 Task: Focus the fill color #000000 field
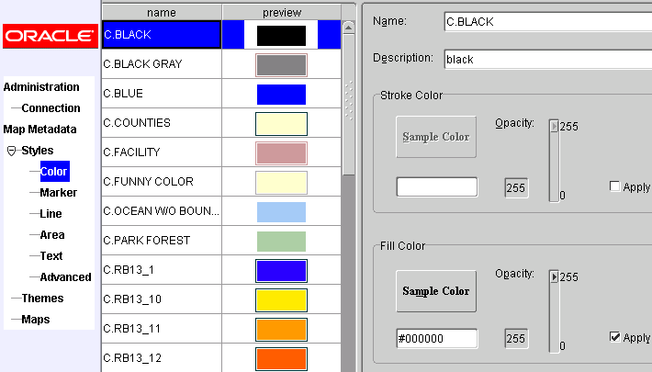[436, 338]
